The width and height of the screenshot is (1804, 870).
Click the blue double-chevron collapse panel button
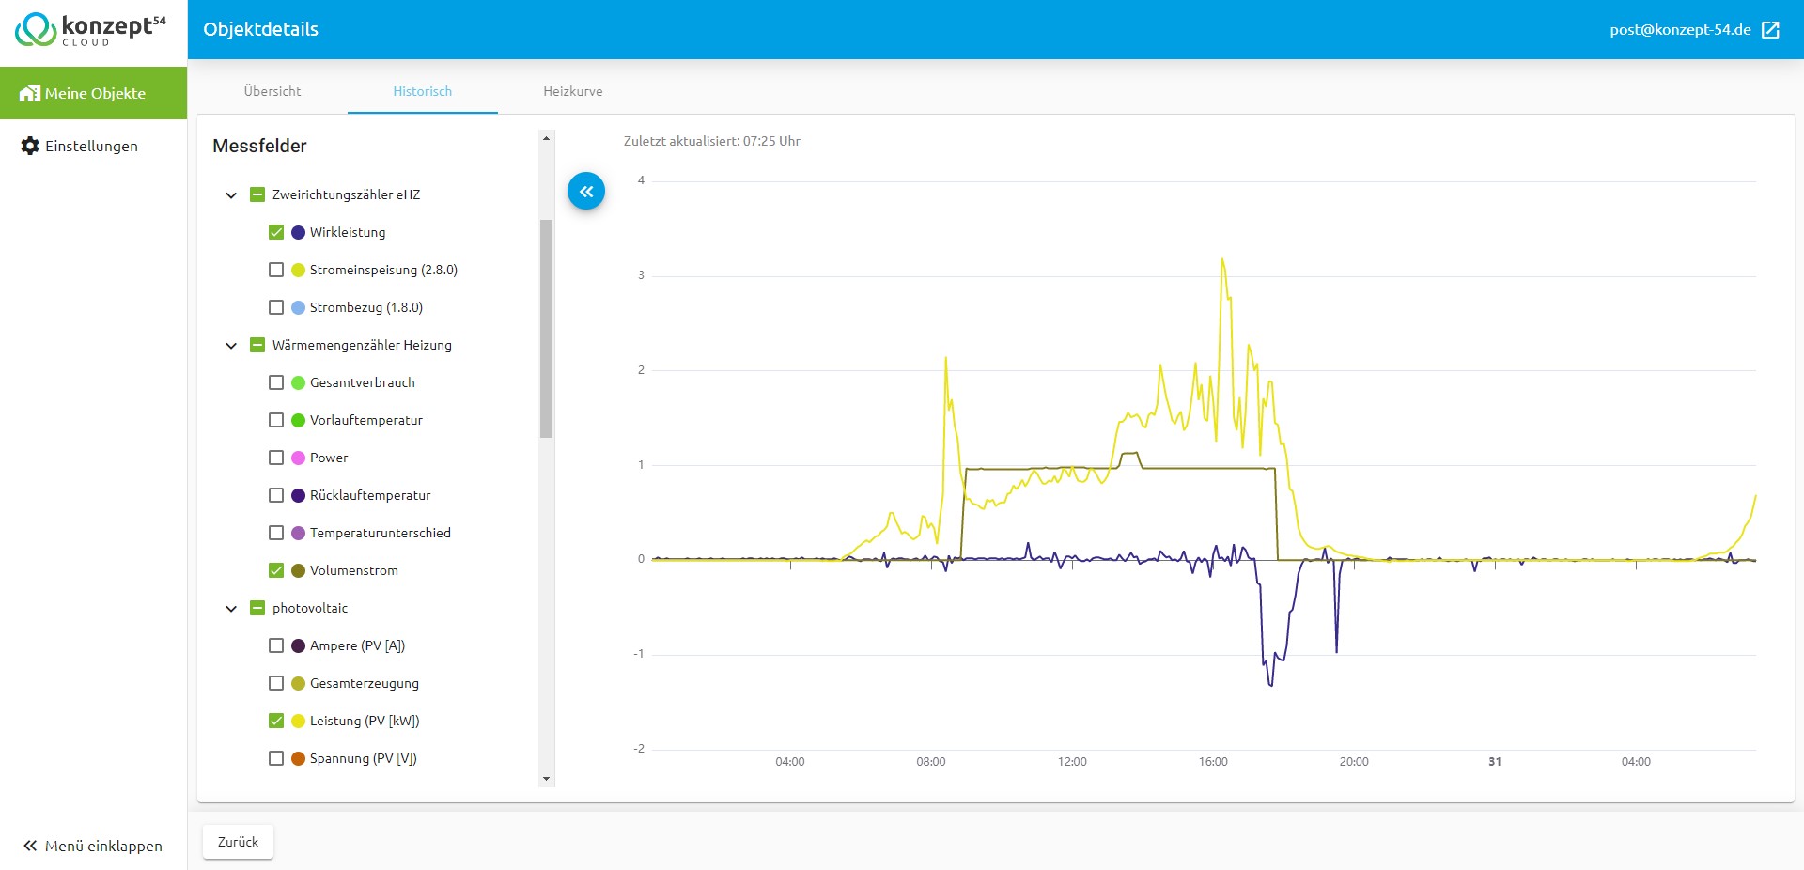coord(586,192)
